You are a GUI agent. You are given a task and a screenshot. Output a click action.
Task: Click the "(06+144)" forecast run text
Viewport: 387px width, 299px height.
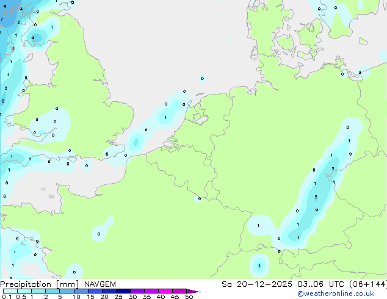click(368, 284)
